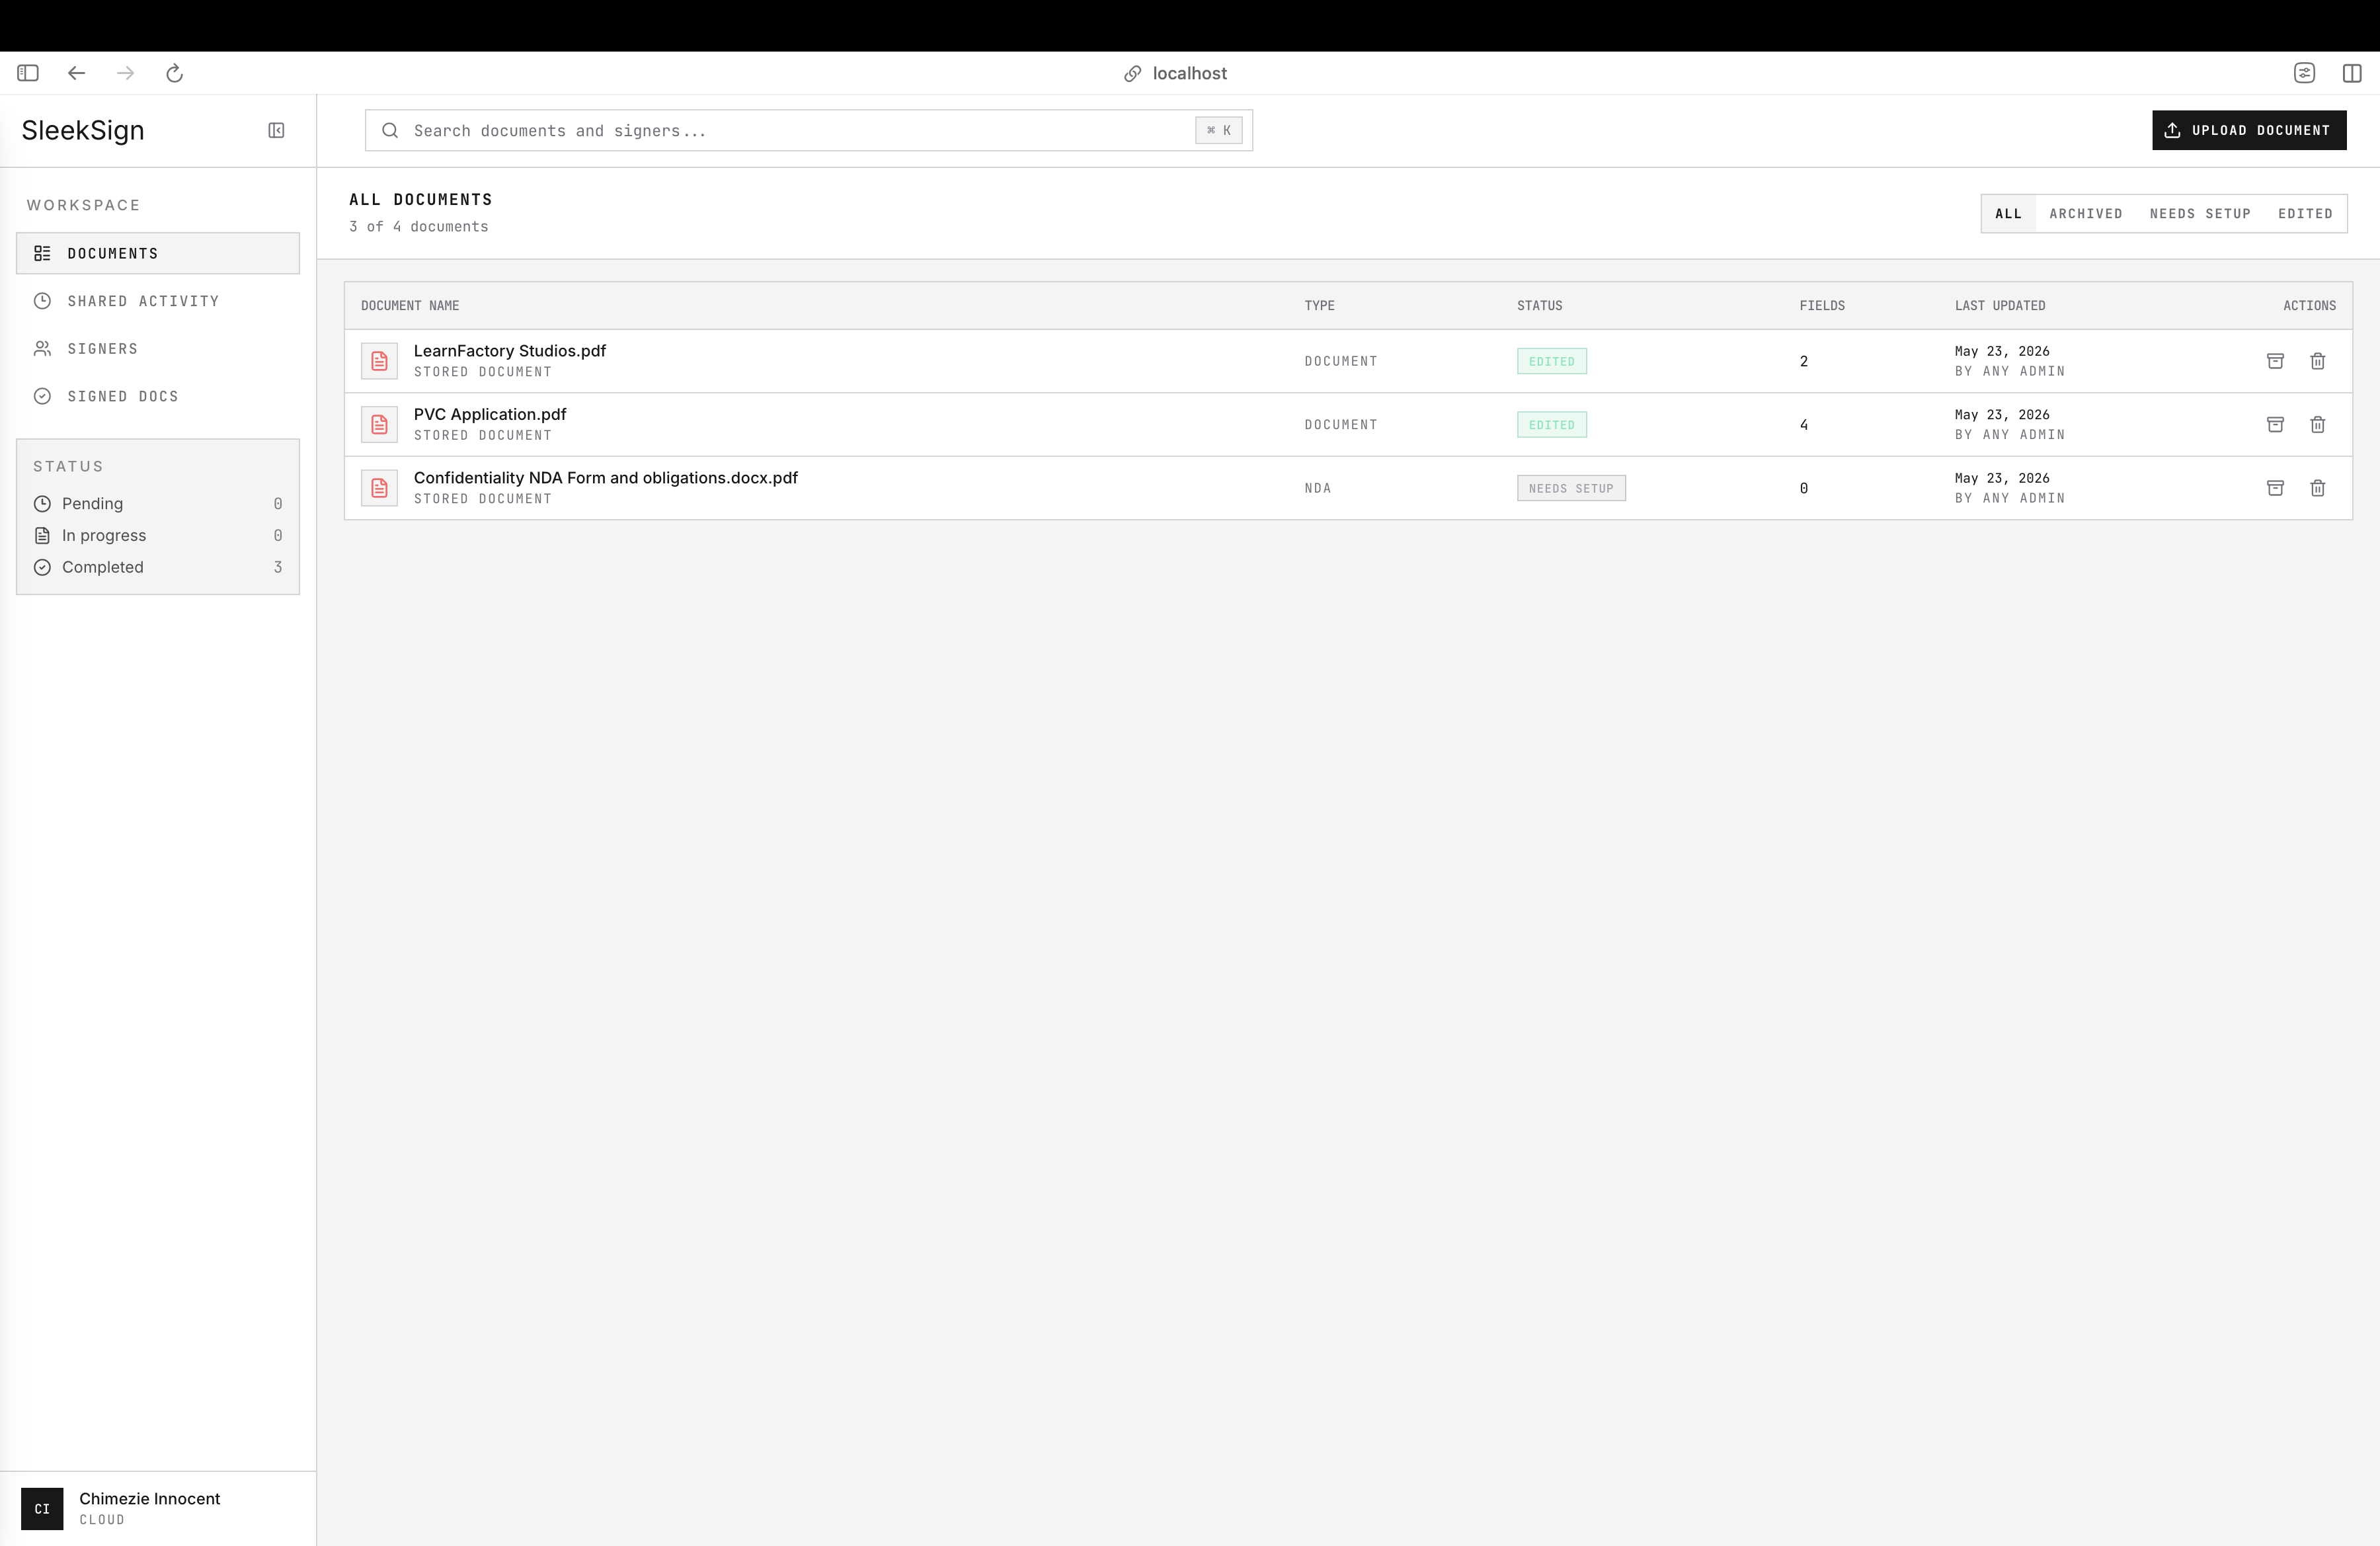This screenshot has width=2380, height=1546.
Task: Select the Edited filter tab
Action: click(2305, 214)
